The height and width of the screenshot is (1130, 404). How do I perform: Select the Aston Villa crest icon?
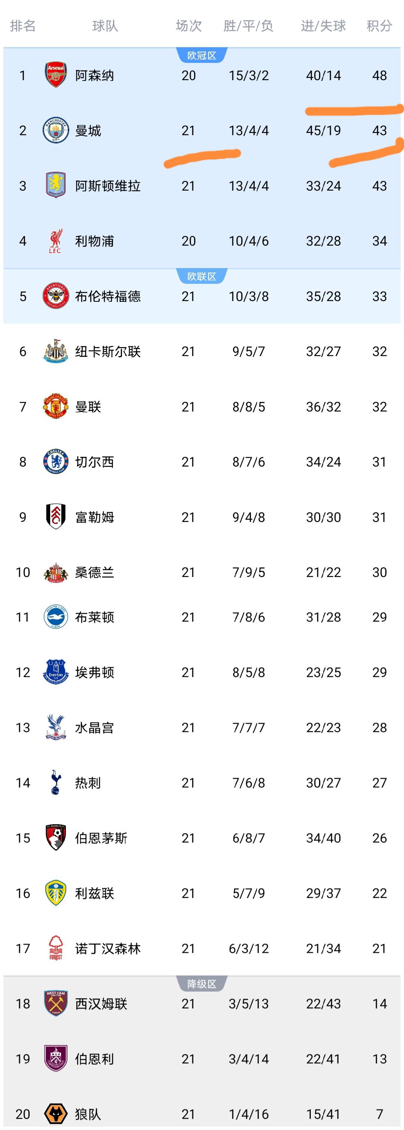click(x=56, y=186)
